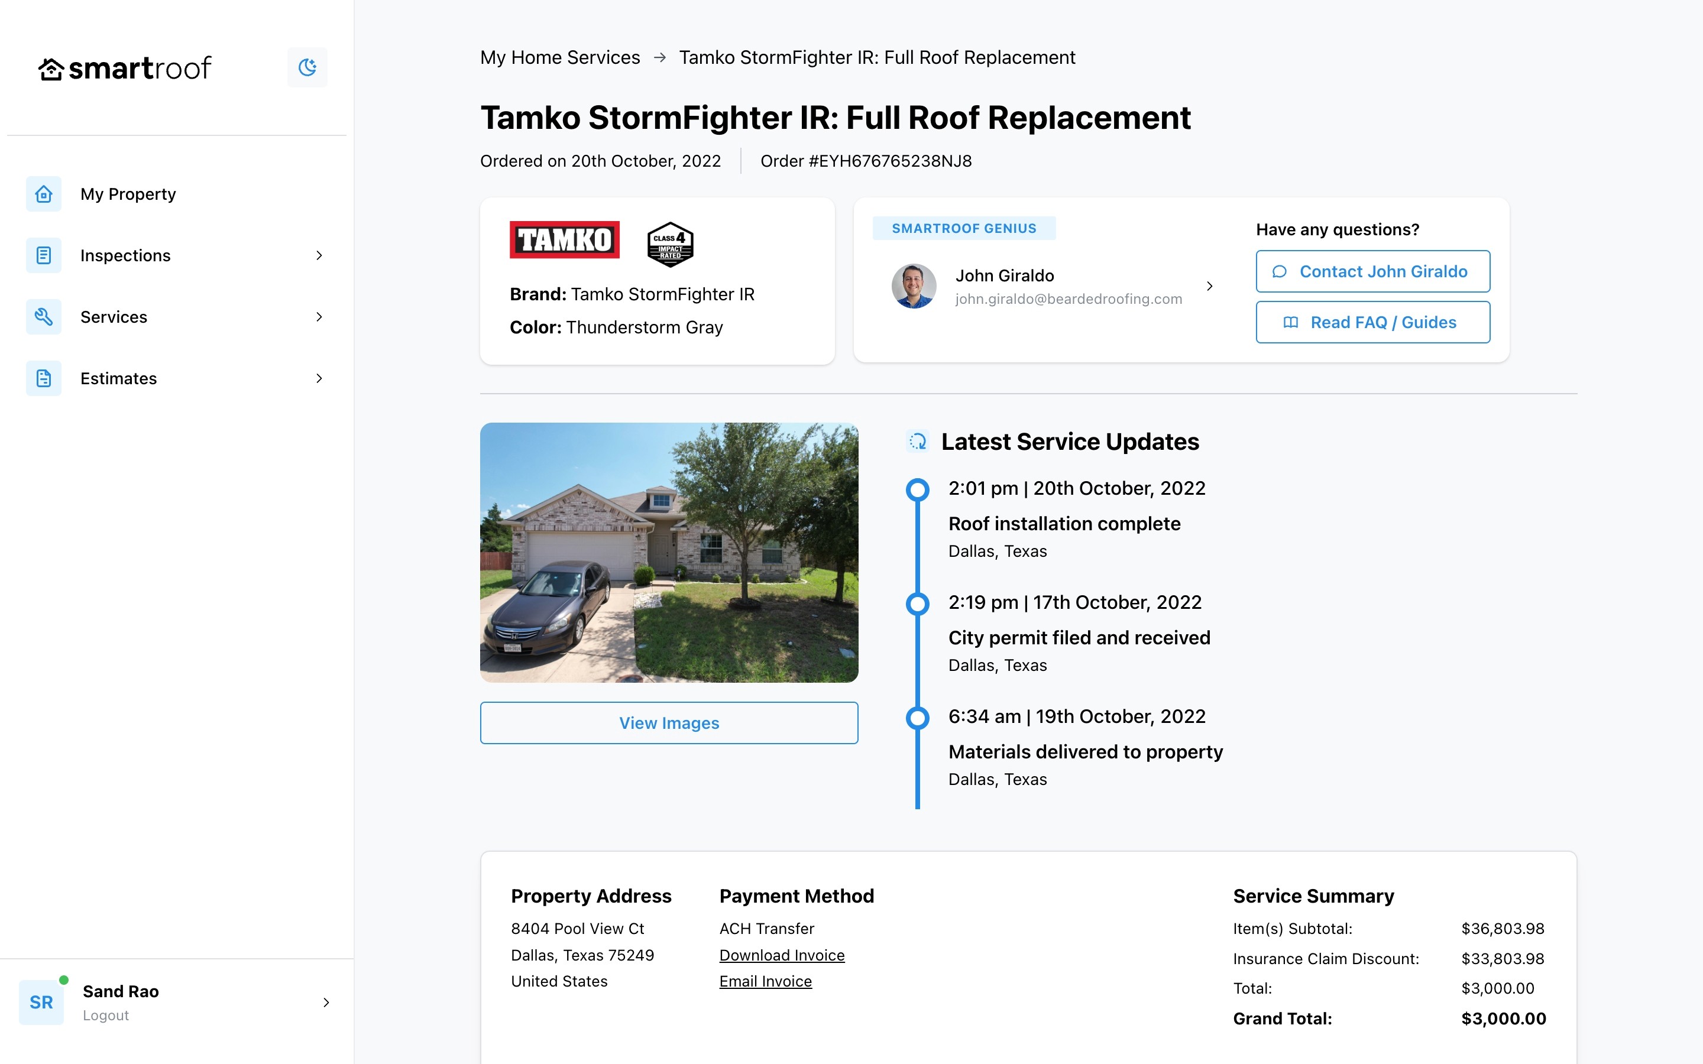Click the breadcrumb arrow icon
Screen dimensions: 1703x1064
point(659,58)
